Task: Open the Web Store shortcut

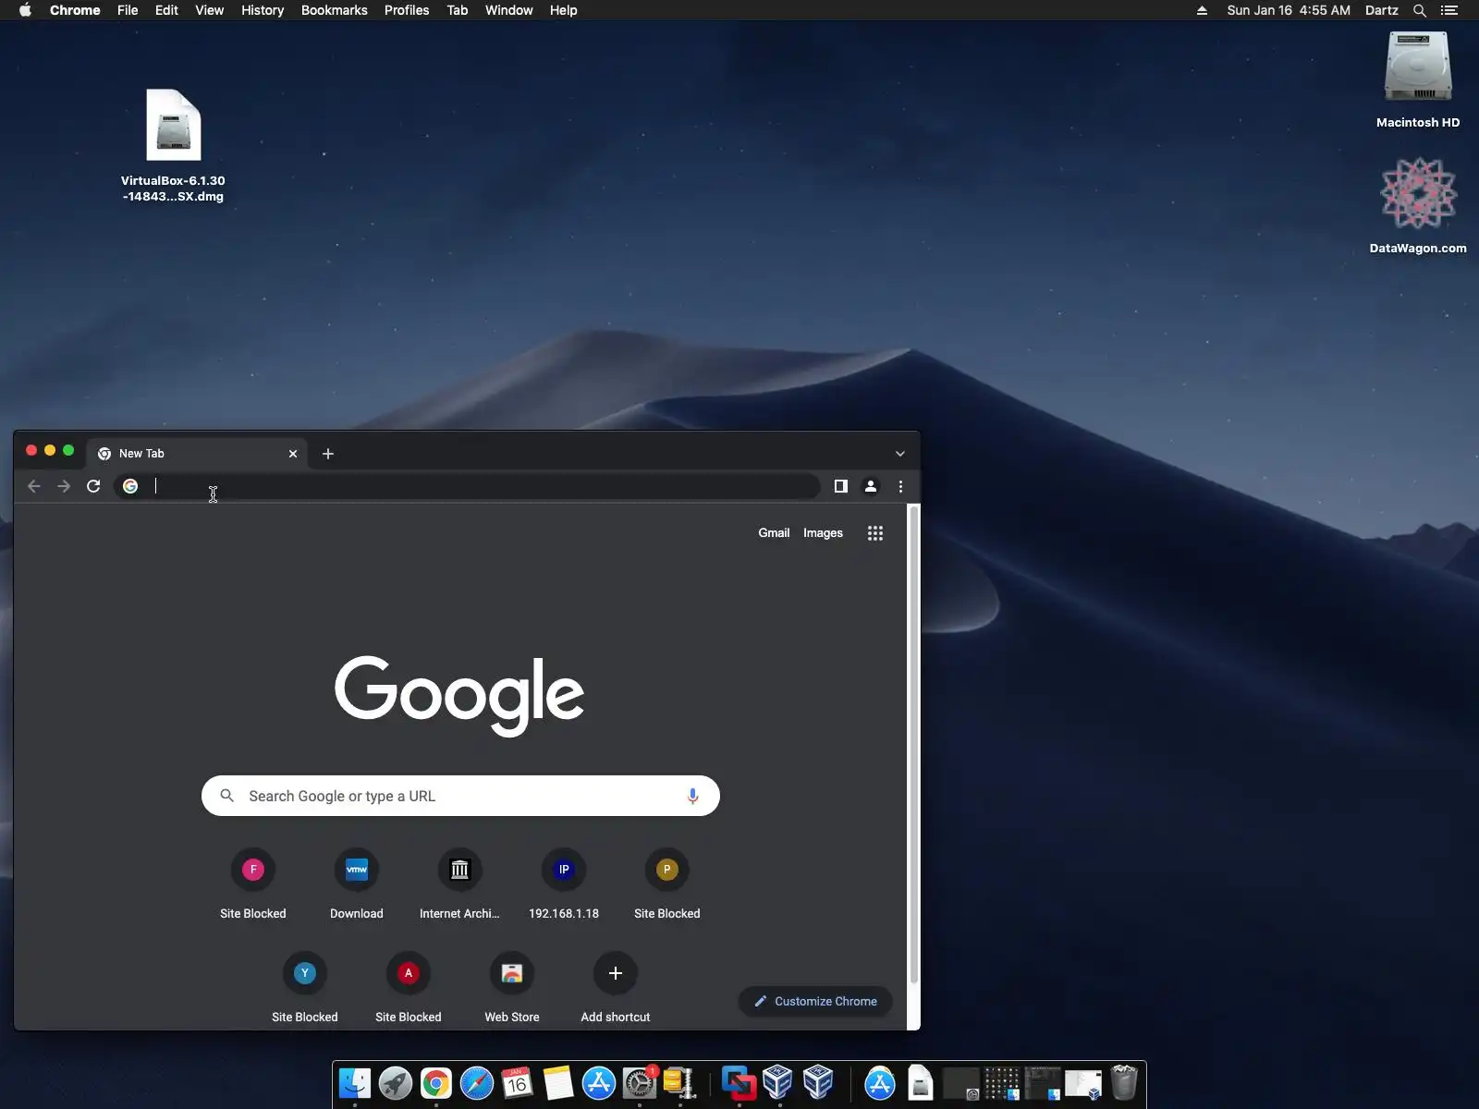Action: [x=512, y=988]
